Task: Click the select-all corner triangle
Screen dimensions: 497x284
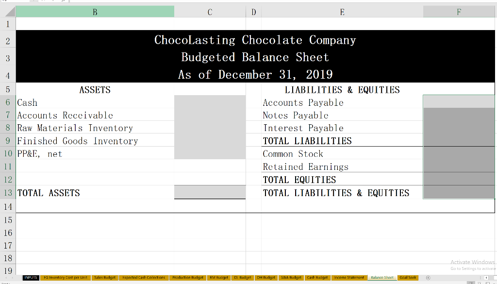Action: tap(10, 12)
